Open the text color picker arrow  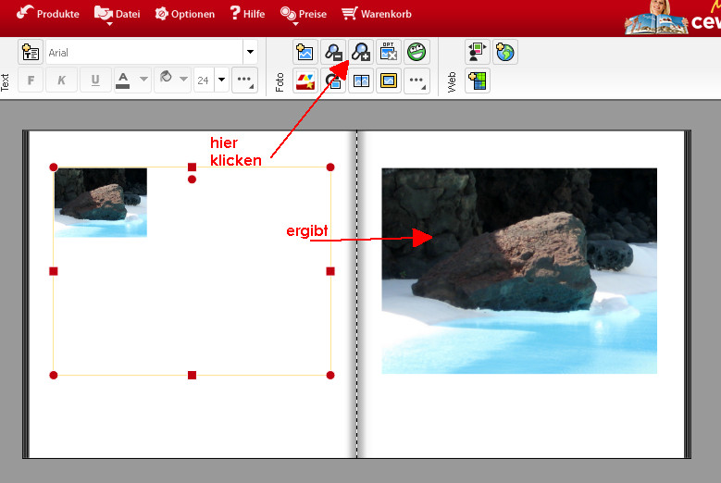coord(143,80)
